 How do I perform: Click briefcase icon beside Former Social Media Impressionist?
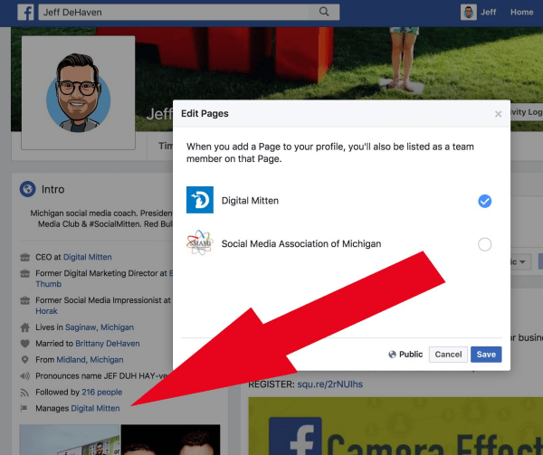click(x=25, y=300)
